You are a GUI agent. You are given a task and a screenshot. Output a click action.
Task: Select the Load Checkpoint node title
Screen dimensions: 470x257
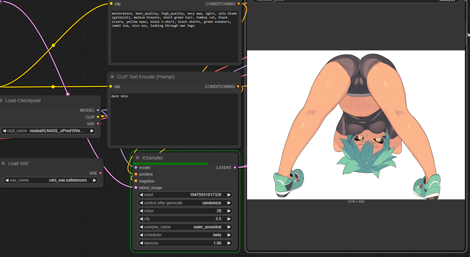23,100
